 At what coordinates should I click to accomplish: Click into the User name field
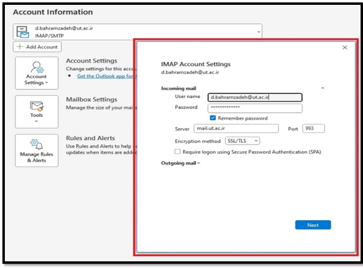(x=254, y=97)
